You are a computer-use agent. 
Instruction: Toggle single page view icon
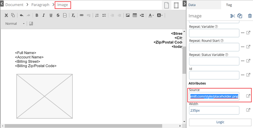tap(167, 5)
